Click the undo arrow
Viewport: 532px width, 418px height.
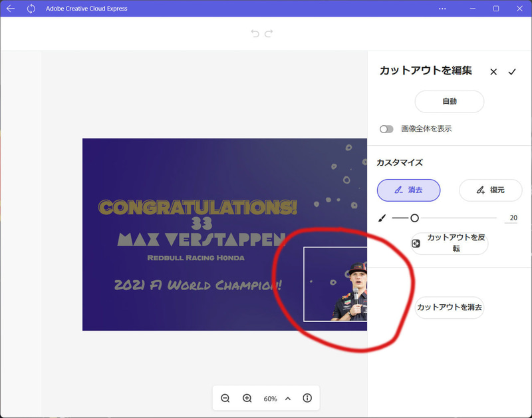coord(255,33)
